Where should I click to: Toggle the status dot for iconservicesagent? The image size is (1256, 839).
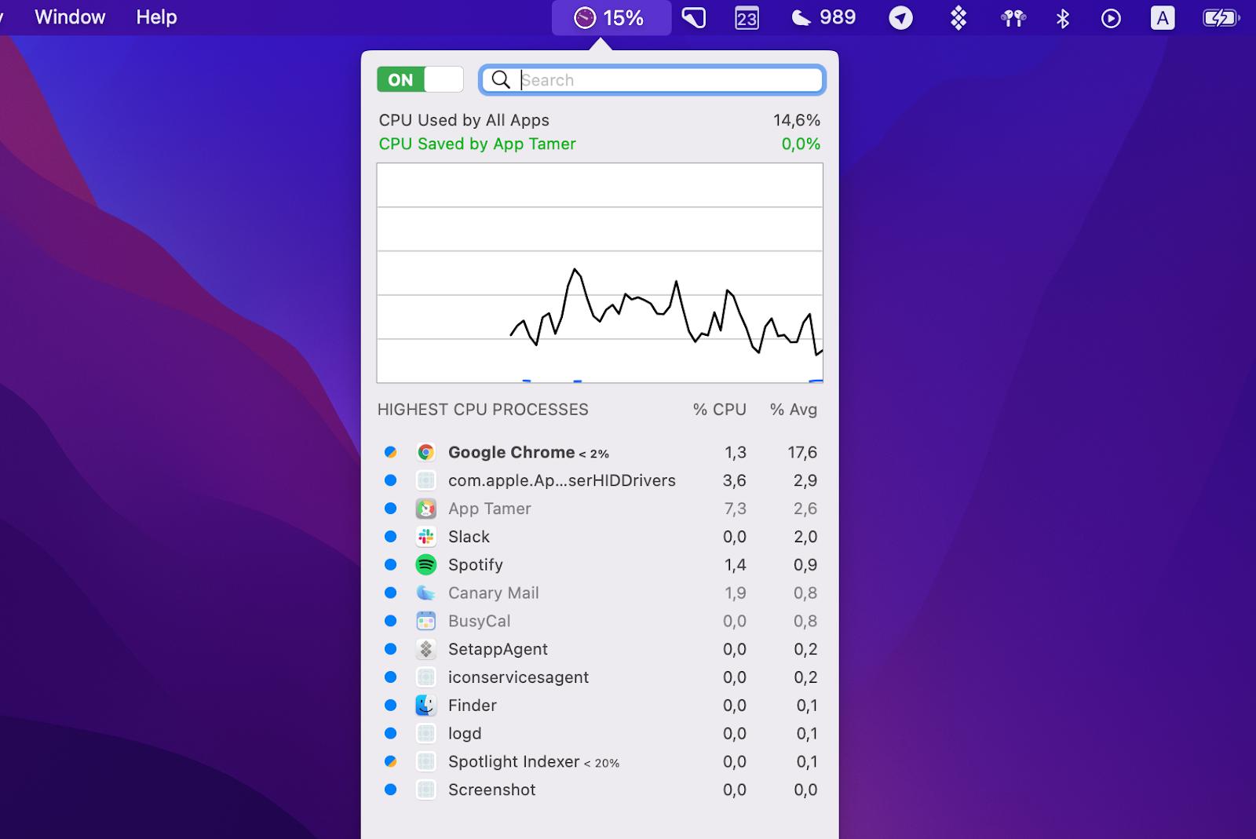[390, 677]
